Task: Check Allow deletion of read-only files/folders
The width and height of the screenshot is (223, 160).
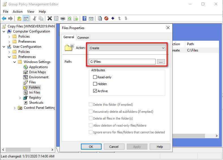Action: [x=91, y=126]
